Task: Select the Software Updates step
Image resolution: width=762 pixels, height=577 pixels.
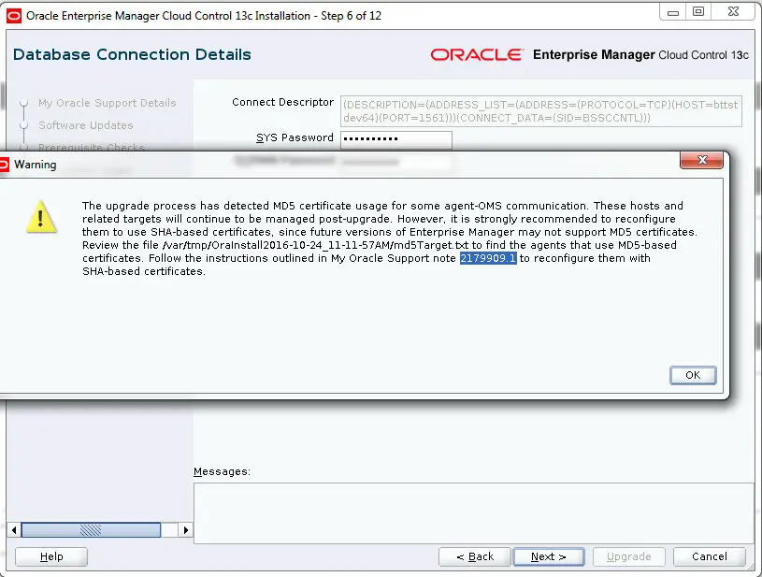Action: (85, 125)
